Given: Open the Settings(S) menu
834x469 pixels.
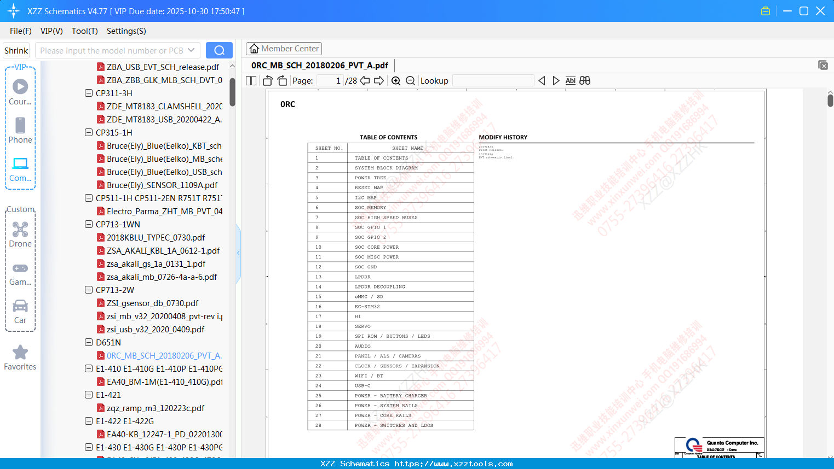Looking at the screenshot, I should (126, 31).
